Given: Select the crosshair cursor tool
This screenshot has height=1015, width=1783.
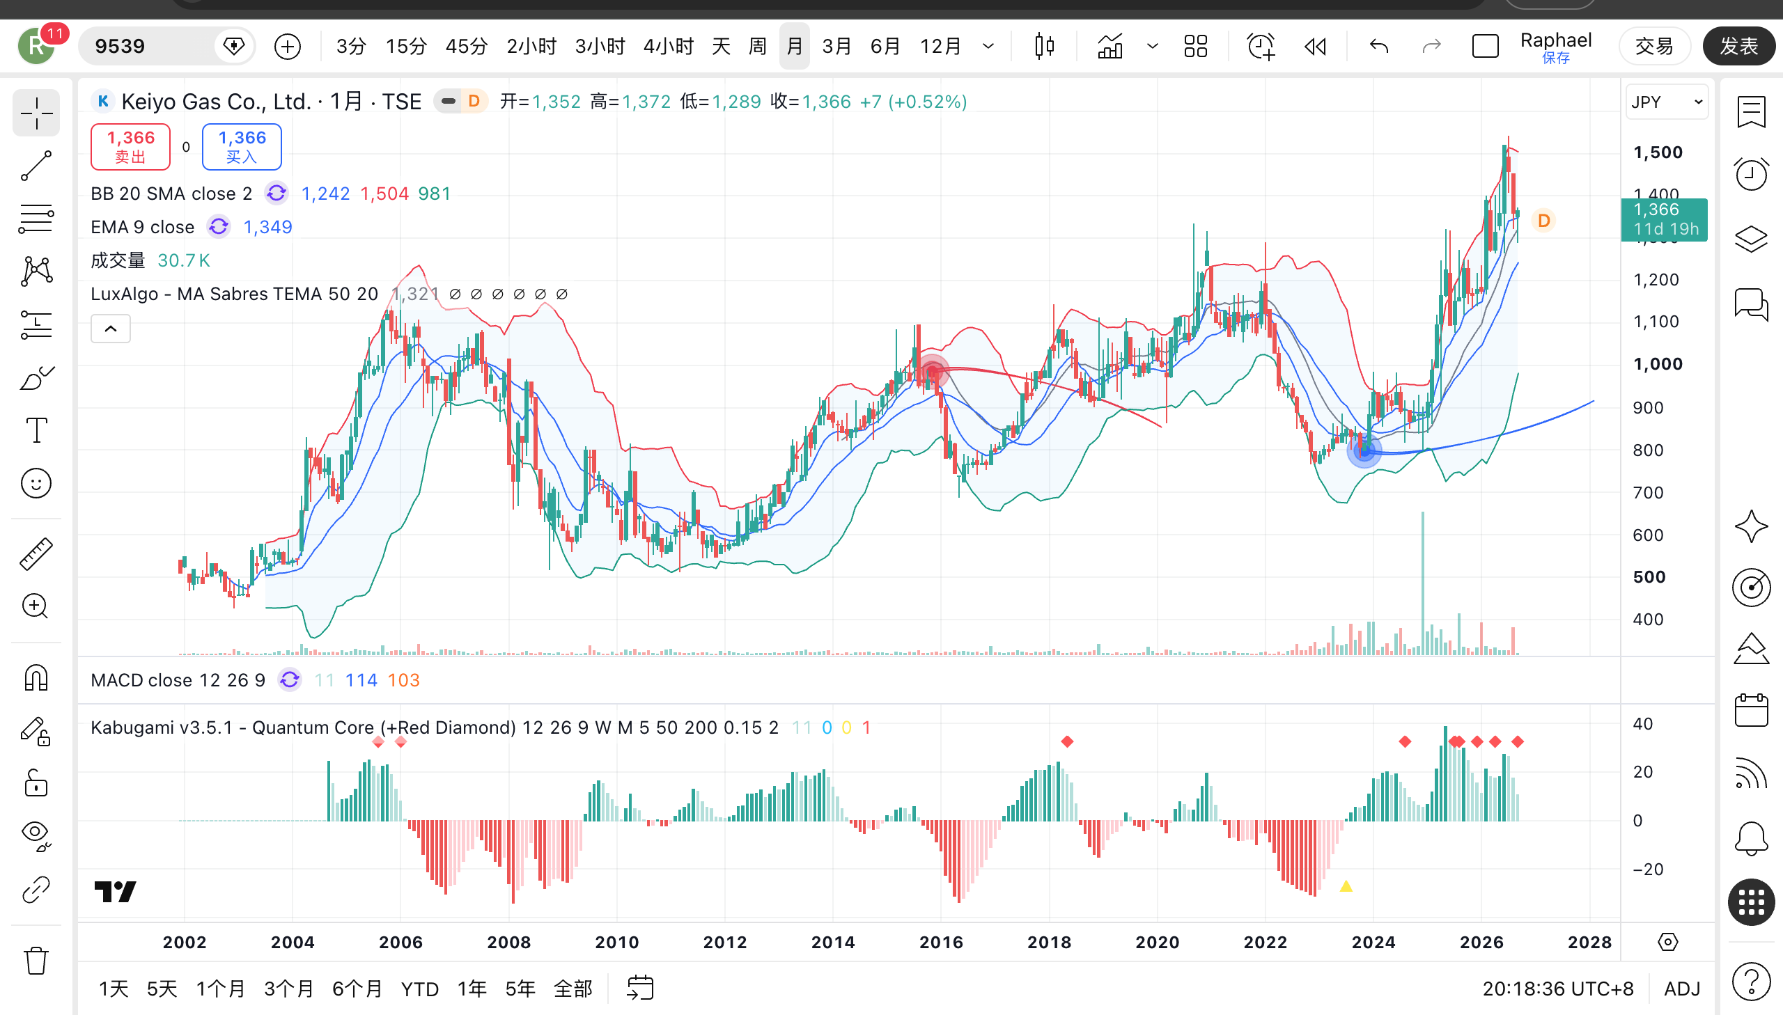Looking at the screenshot, I should coord(36,113).
